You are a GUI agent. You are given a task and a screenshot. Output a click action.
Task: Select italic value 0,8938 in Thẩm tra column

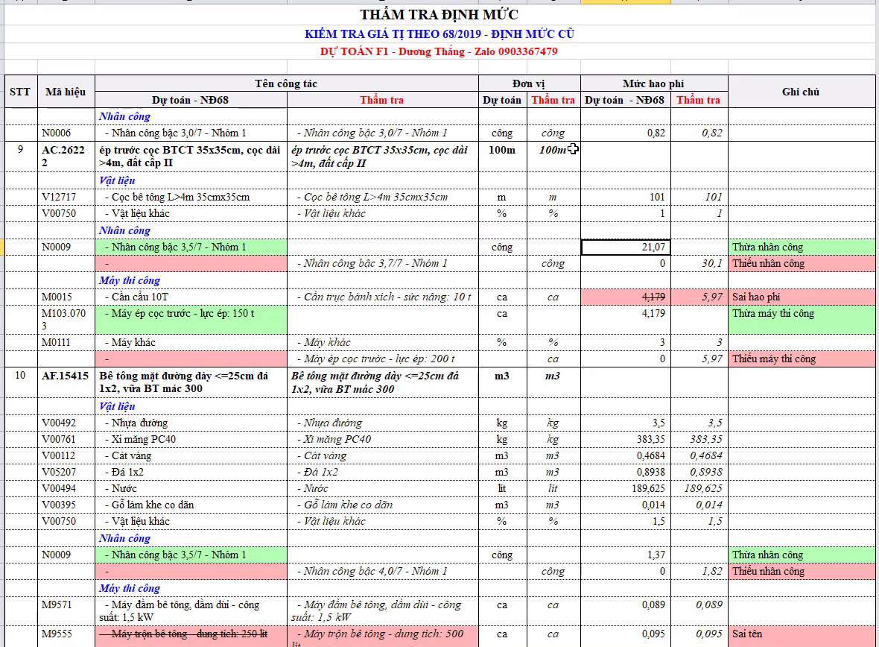[x=699, y=472]
